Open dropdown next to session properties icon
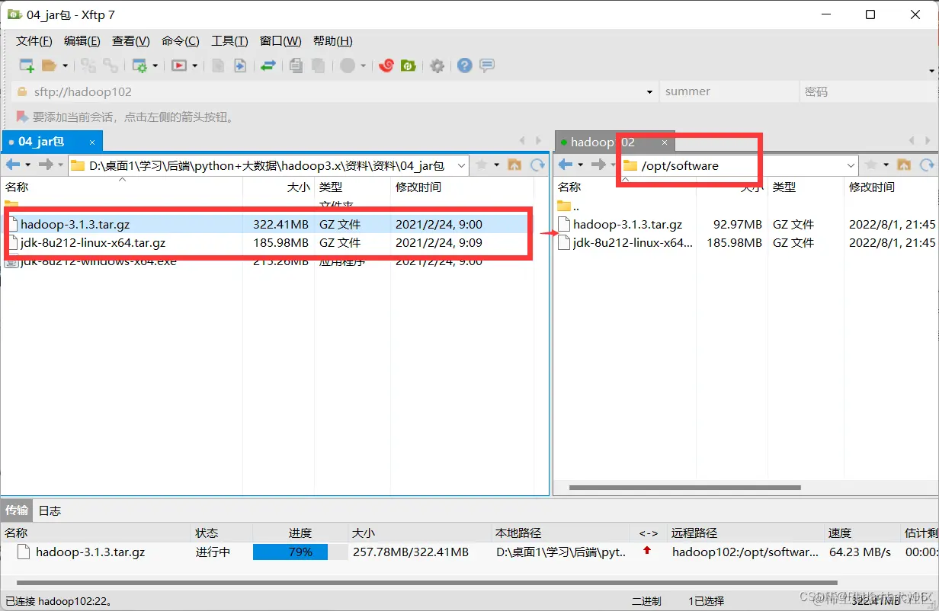 coord(155,66)
